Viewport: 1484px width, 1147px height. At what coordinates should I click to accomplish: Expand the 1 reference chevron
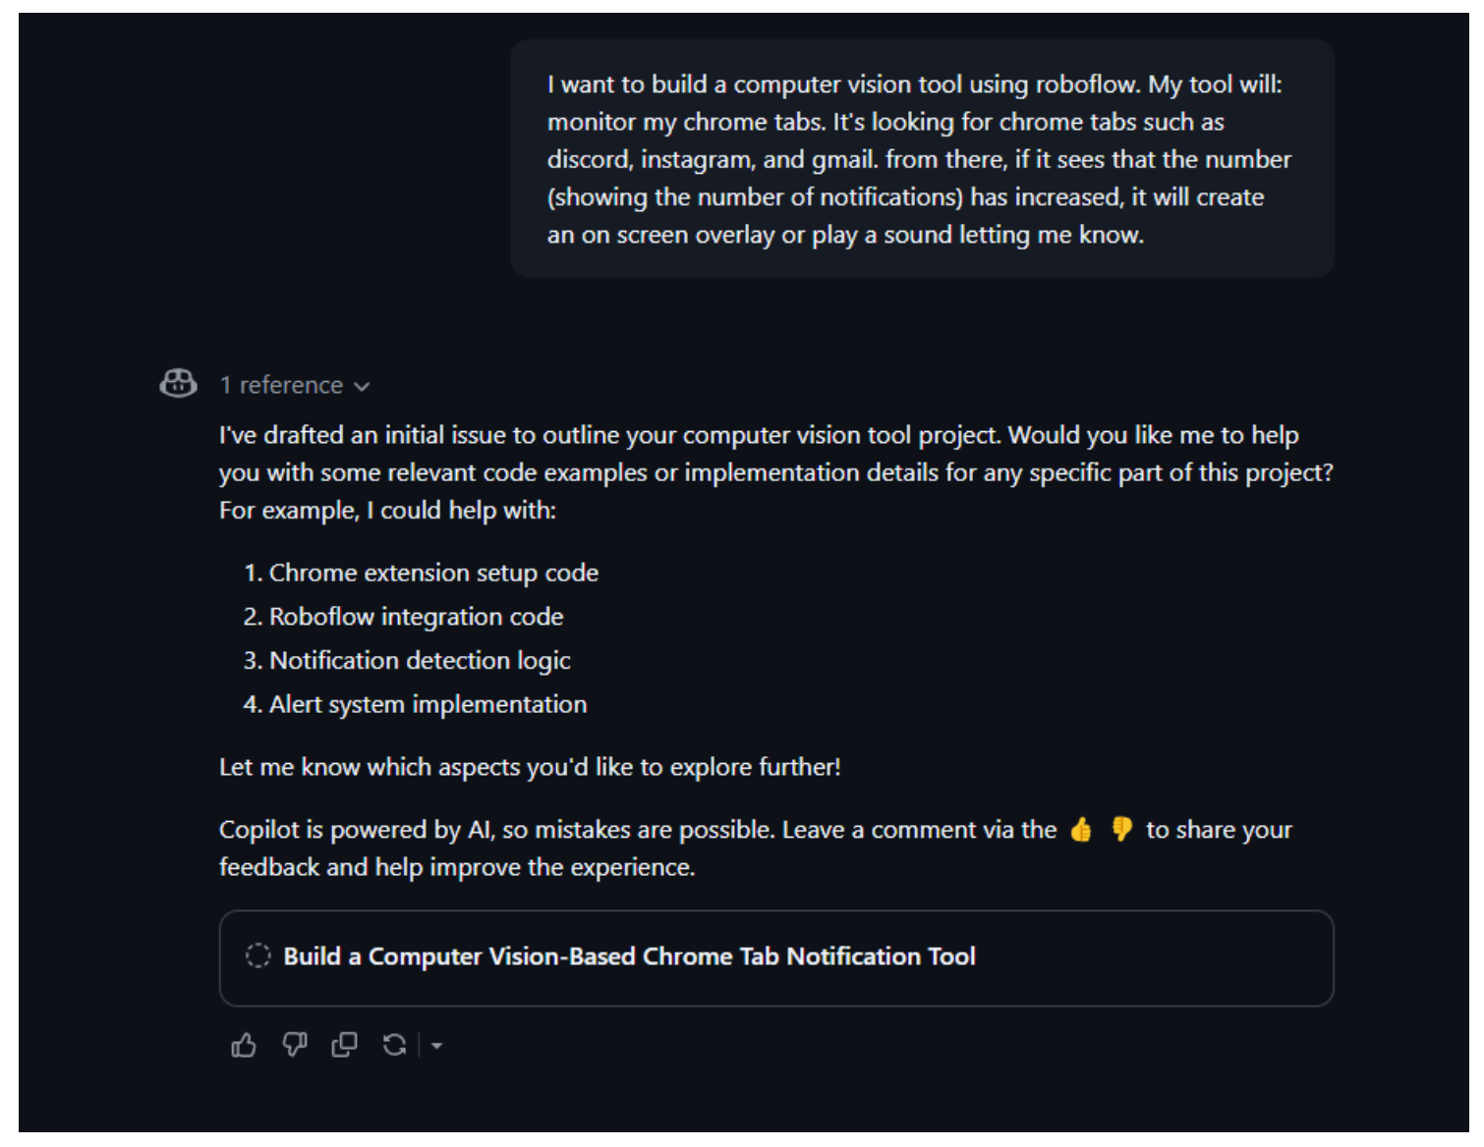tap(362, 386)
